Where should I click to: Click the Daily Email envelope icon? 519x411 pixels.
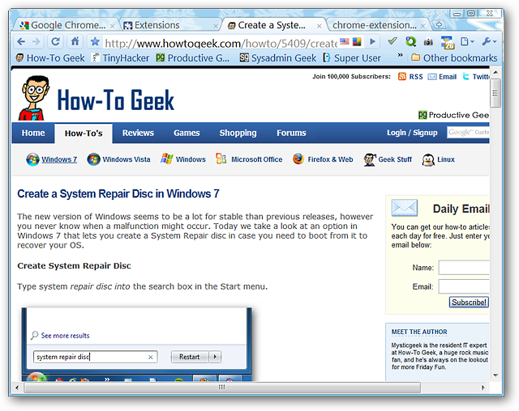coord(404,208)
